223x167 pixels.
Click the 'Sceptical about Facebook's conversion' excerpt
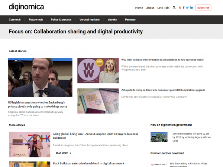(36, 114)
